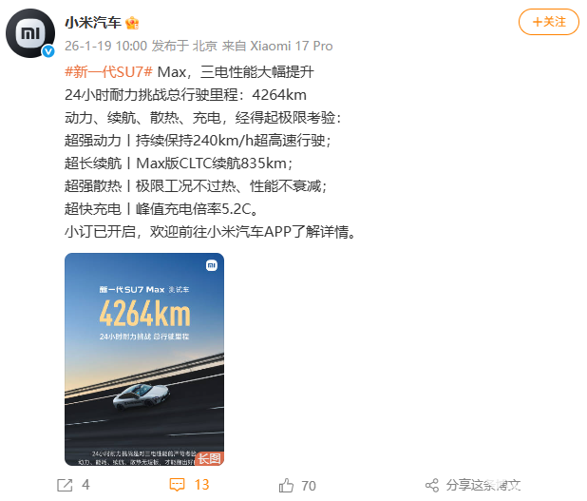Viewport: 587px width, 501px height.
Task: Click the 小米汽车 account name
Action: 93,23
